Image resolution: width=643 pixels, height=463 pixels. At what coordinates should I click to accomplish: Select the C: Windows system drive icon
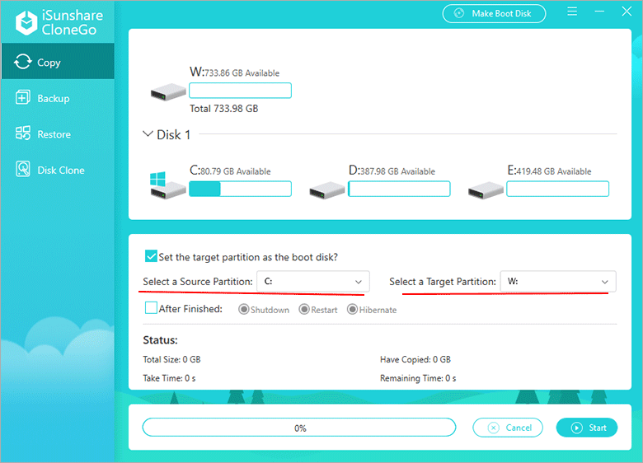pos(167,185)
